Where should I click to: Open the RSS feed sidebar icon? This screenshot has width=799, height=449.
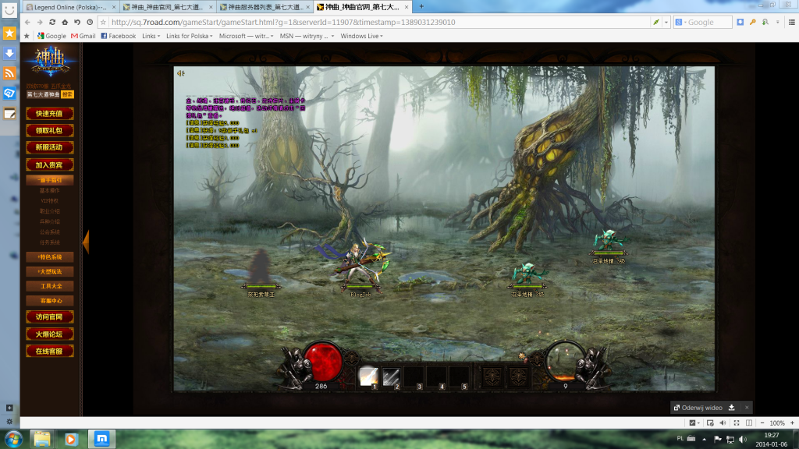pos(9,73)
